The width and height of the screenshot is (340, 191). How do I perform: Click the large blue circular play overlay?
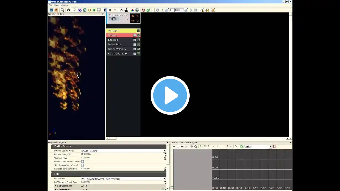(170, 95)
